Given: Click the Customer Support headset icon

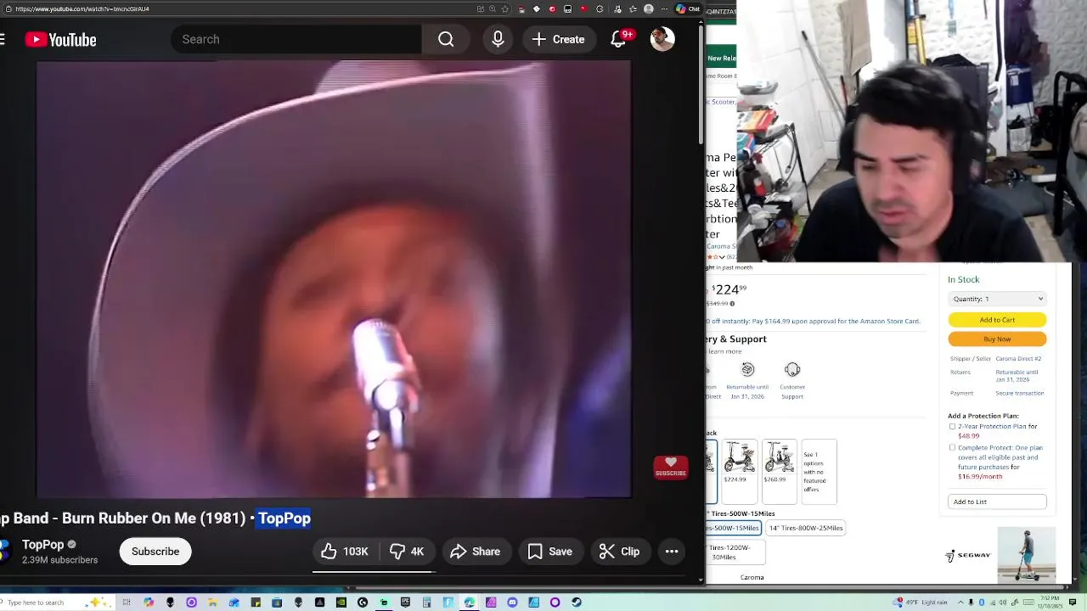Looking at the screenshot, I should 792,369.
